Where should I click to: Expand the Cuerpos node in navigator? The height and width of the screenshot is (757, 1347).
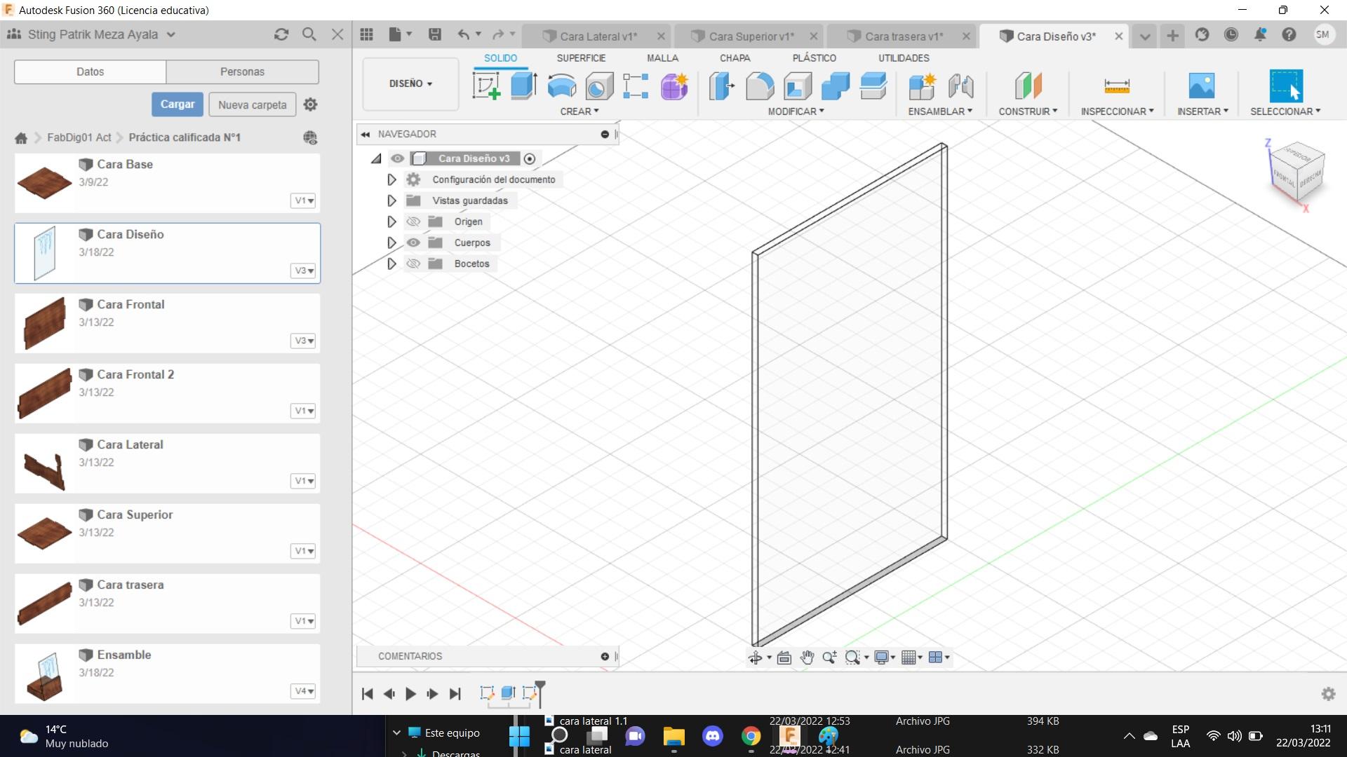coord(391,243)
